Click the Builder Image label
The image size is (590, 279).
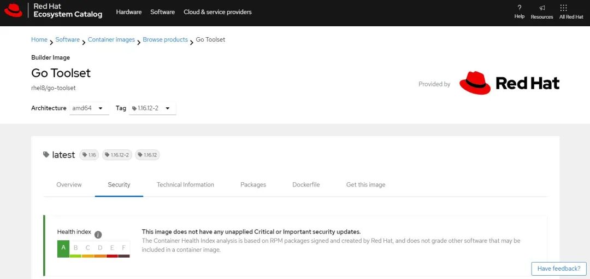tap(50, 57)
